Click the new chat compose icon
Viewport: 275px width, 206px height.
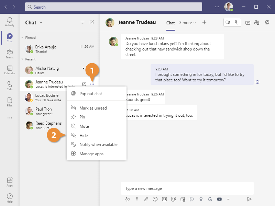pyautogui.click(x=92, y=22)
